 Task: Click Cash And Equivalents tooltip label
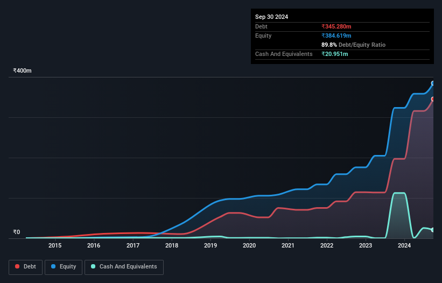pos(284,54)
